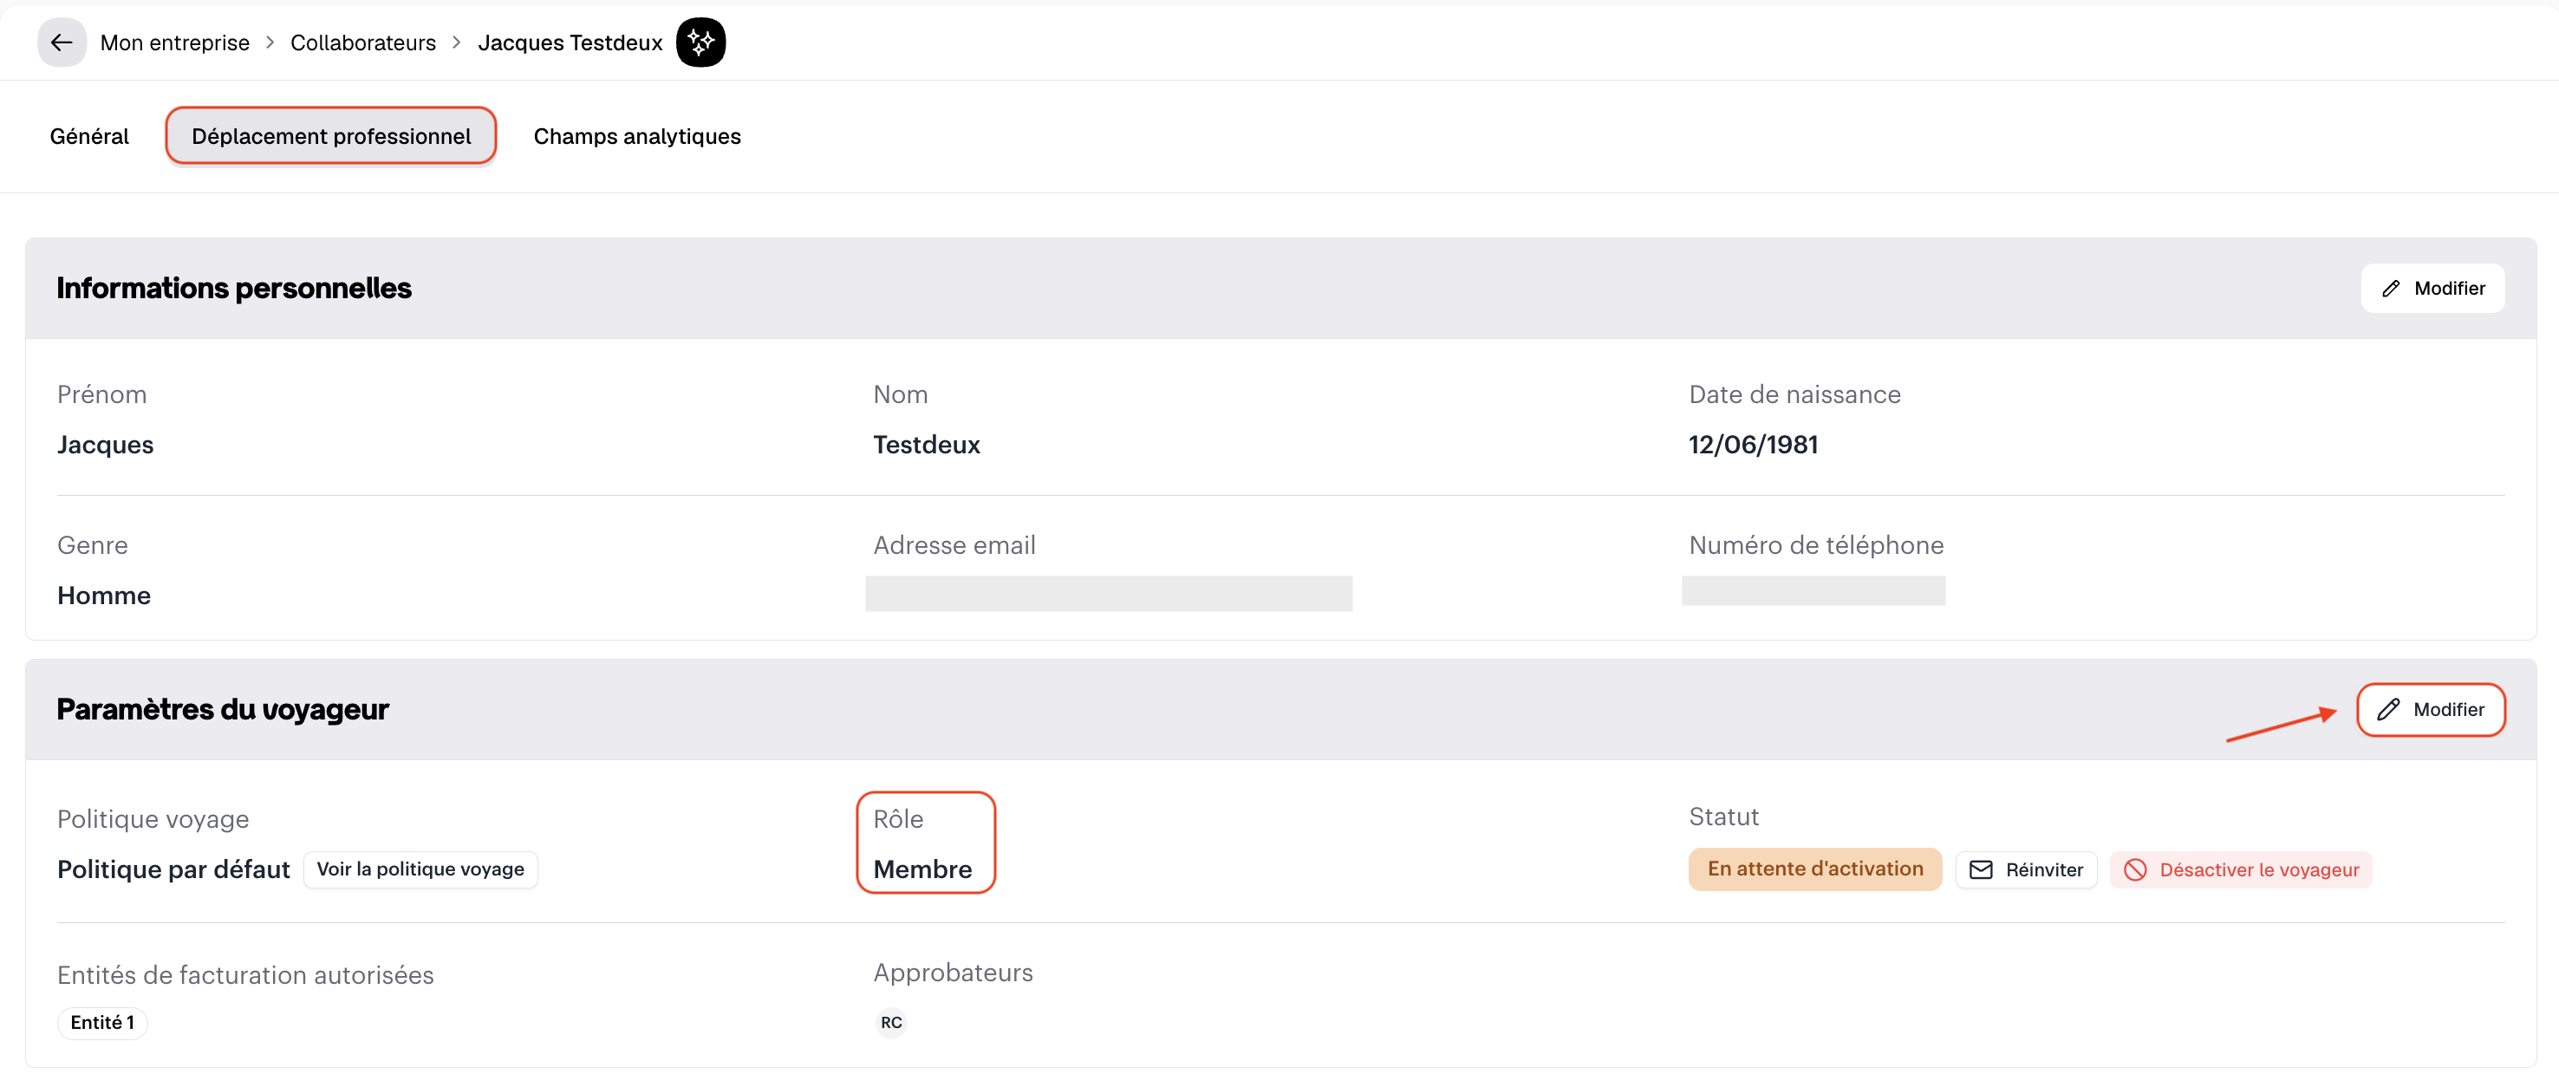This screenshot has height=1087, width=2559.
Task: Click the Réinviter button
Action: click(x=2027, y=869)
